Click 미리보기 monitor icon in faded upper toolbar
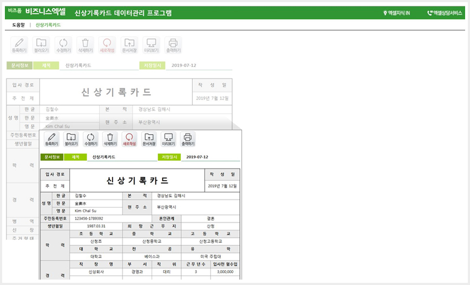This screenshot has height=285, width=470. tap(152, 45)
